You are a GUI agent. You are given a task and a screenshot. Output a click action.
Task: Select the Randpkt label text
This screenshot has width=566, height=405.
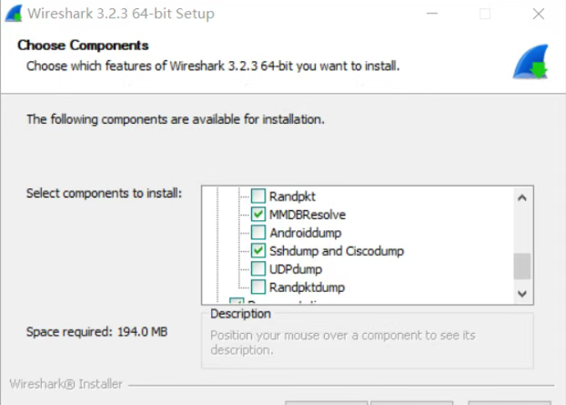pyautogui.click(x=292, y=197)
